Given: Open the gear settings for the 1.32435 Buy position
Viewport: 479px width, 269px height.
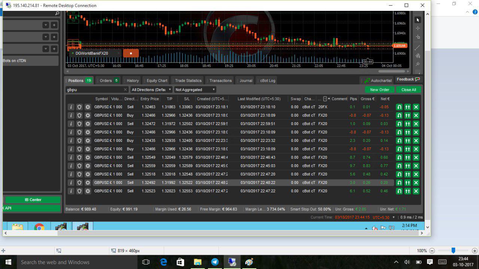Looking at the screenshot, I should (88, 141).
